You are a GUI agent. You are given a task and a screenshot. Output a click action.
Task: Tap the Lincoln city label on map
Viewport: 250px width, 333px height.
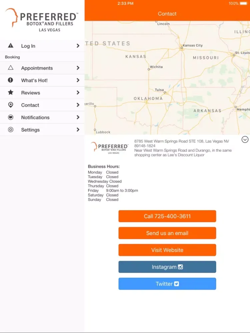[163, 24]
